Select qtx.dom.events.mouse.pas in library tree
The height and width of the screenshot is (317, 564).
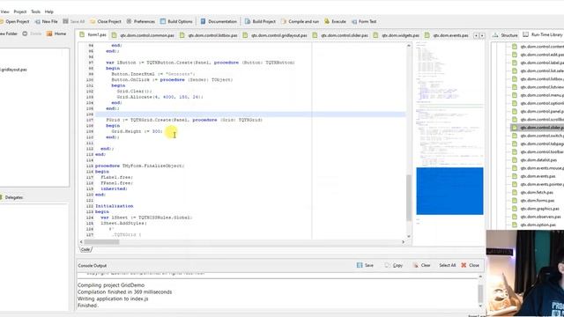(x=538, y=168)
